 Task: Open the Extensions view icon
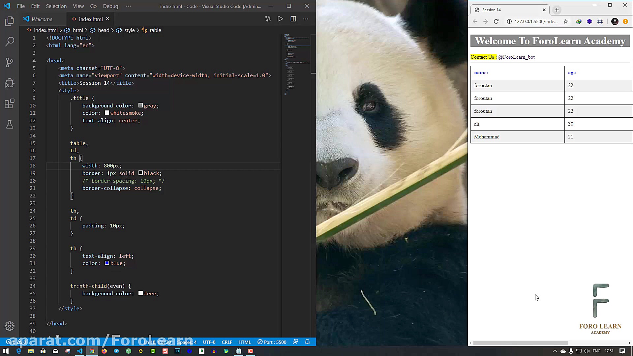(10, 104)
